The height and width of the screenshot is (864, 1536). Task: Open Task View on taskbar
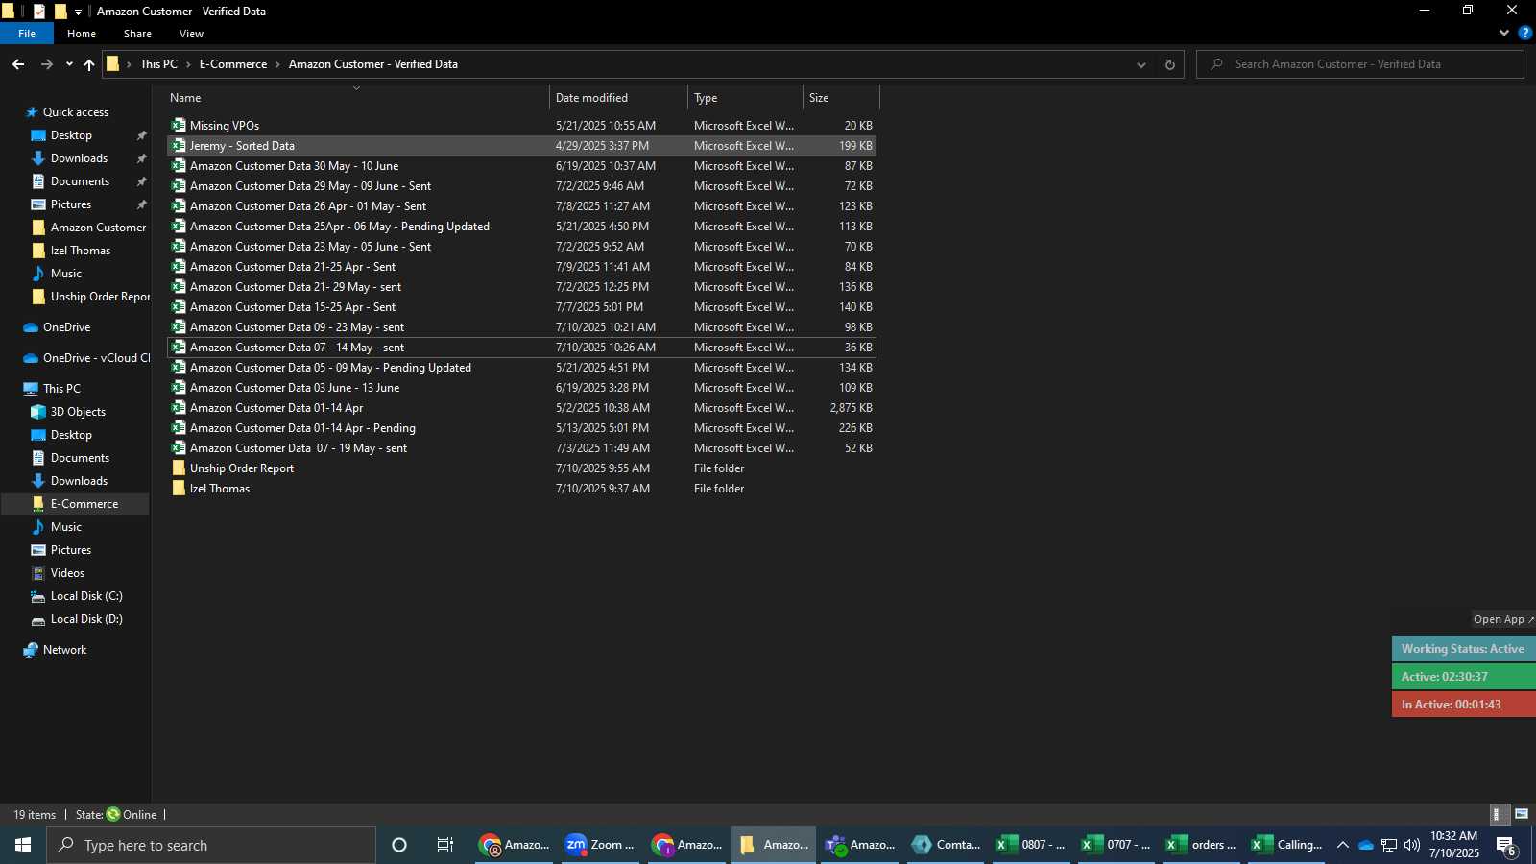coord(445,845)
